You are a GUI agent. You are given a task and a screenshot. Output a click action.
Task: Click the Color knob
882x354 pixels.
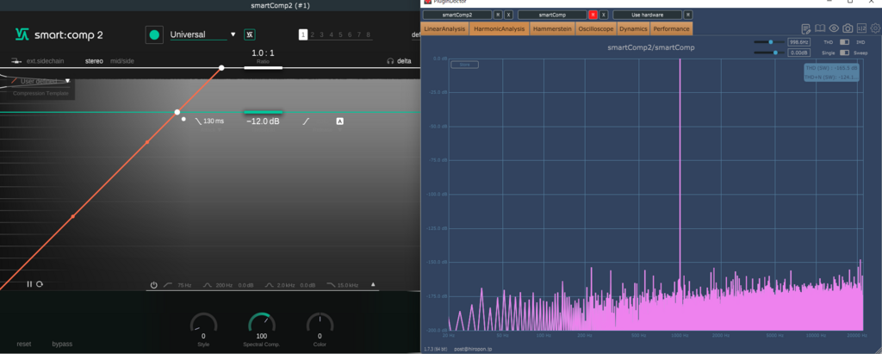pos(320,323)
